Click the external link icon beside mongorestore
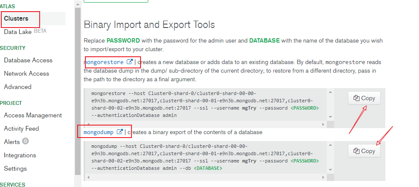Viewport: 419px width, 187px height. point(130,62)
